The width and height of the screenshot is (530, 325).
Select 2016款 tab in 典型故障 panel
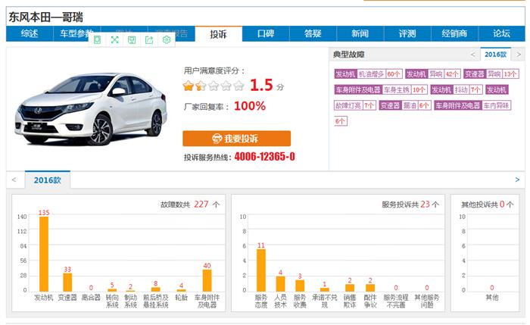(x=495, y=55)
